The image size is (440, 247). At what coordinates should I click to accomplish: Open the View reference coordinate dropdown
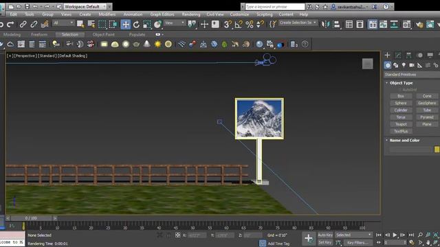click(175, 23)
